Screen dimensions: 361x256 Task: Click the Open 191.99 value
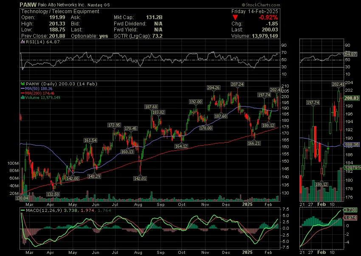pyautogui.click(x=57, y=17)
